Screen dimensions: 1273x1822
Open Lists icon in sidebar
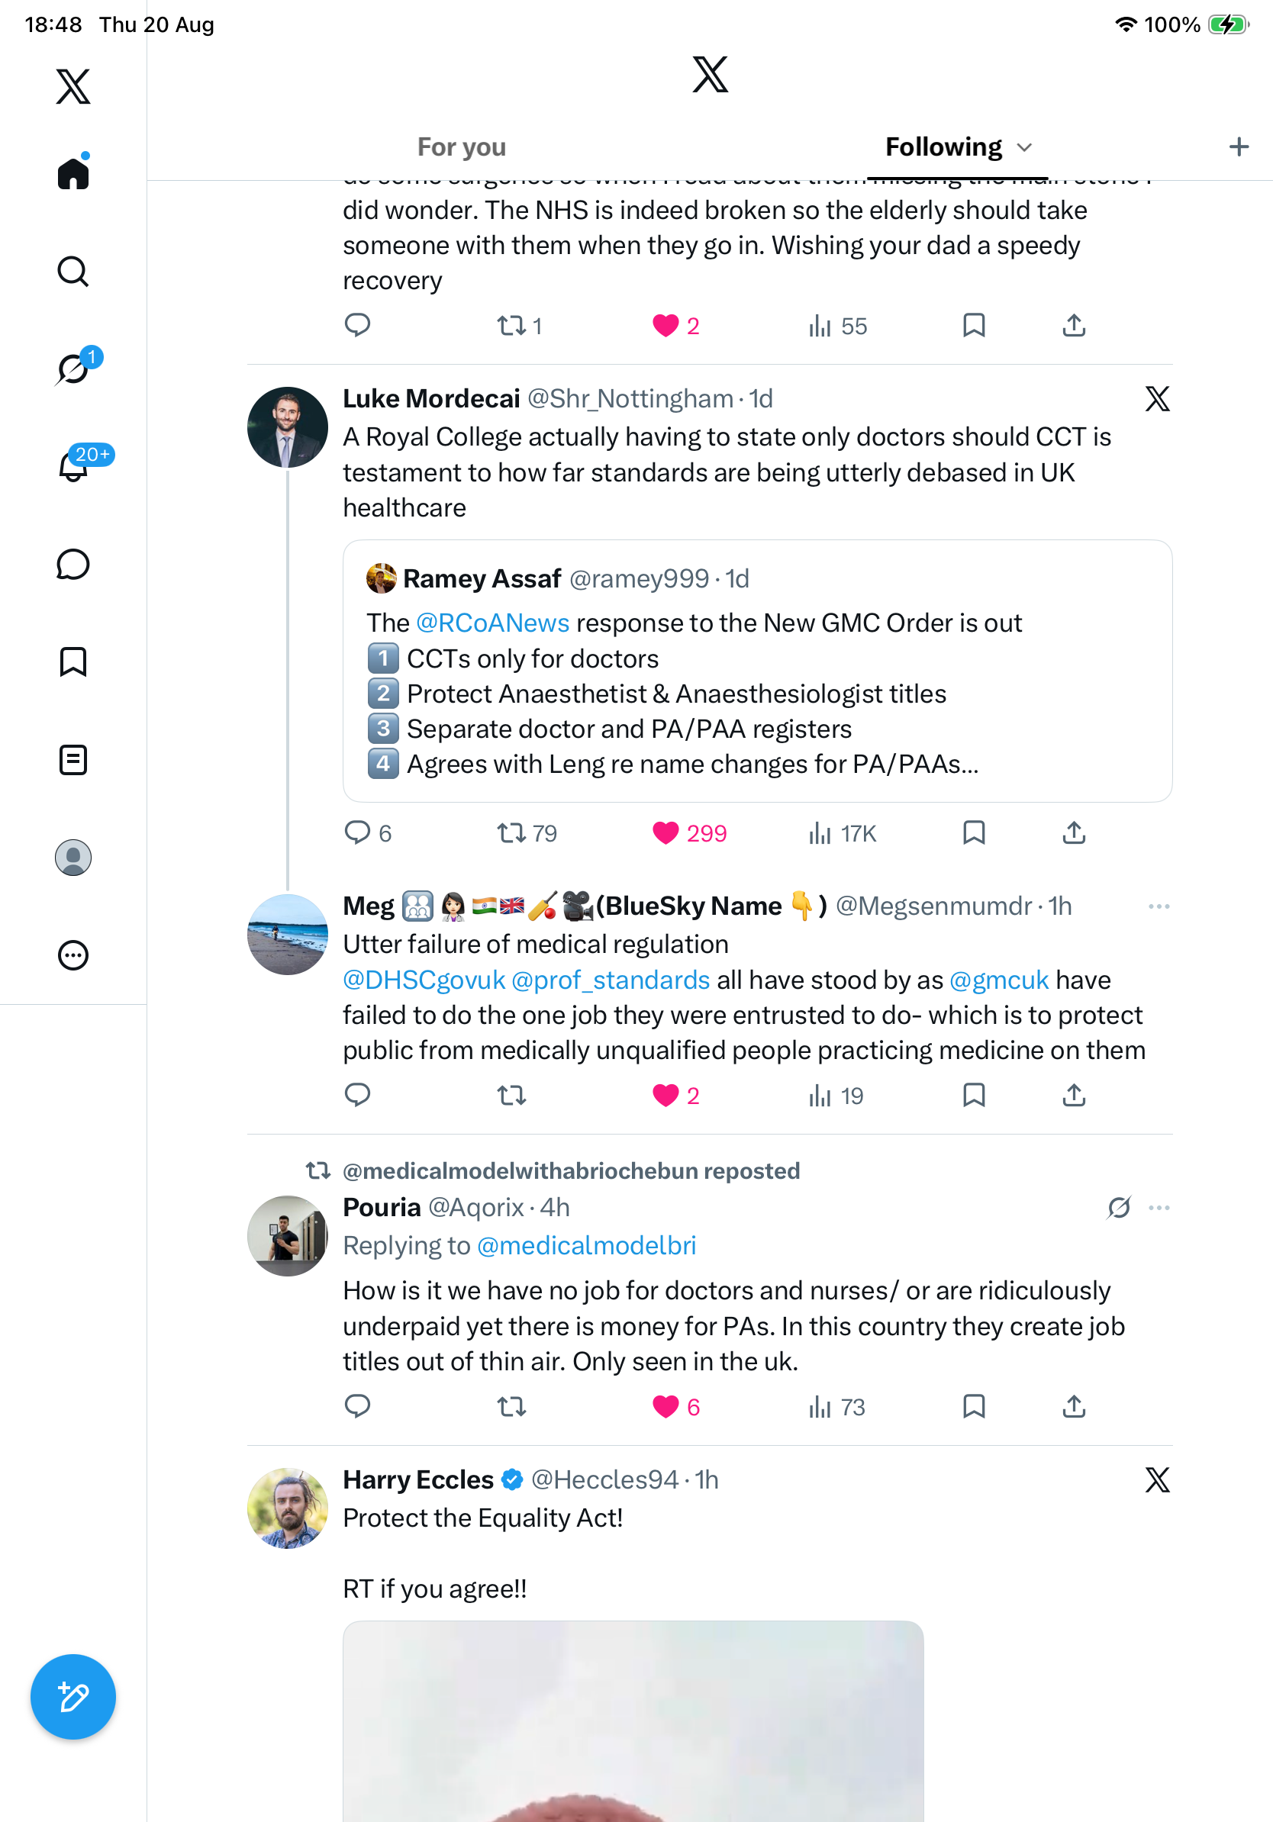coord(73,759)
